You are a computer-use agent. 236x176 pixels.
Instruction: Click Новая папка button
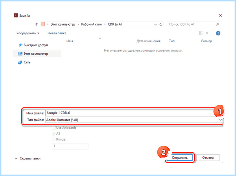pos(57,33)
